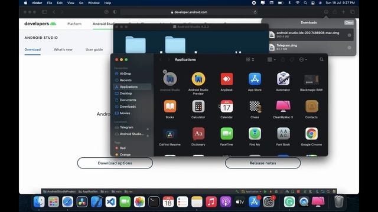This screenshot has width=378, height=212.
Task: Open Contacts app
Action: point(311,106)
